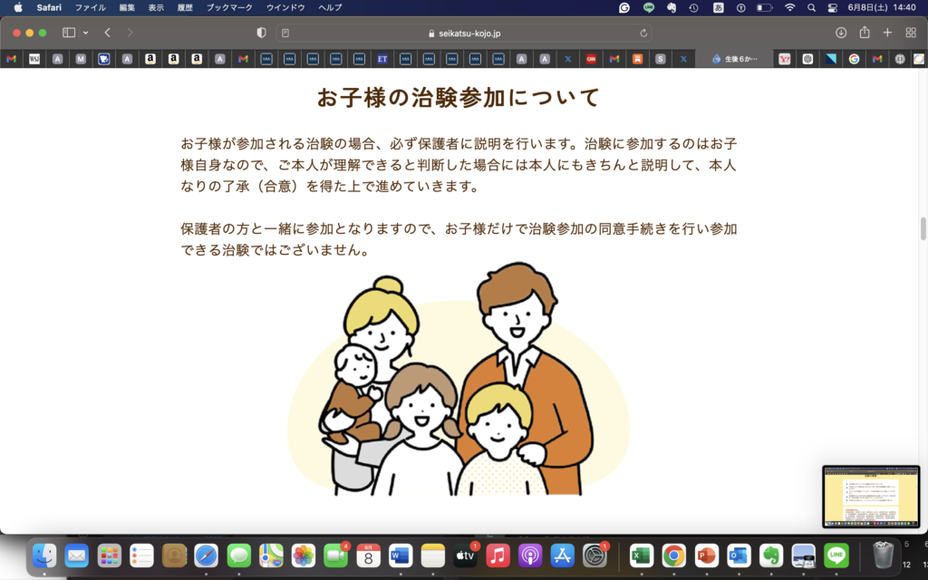The height and width of the screenshot is (580, 928).
Task: Launch Microsoft Excel from the Dock
Action: point(642,555)
